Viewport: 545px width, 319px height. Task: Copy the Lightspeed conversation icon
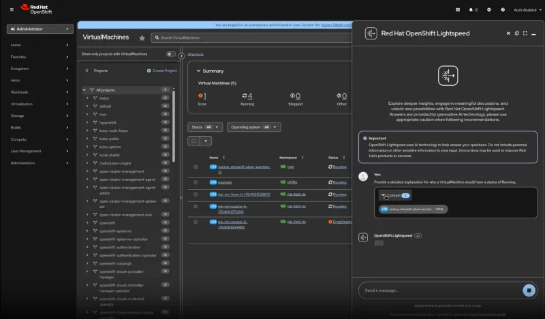coord(517,33)
